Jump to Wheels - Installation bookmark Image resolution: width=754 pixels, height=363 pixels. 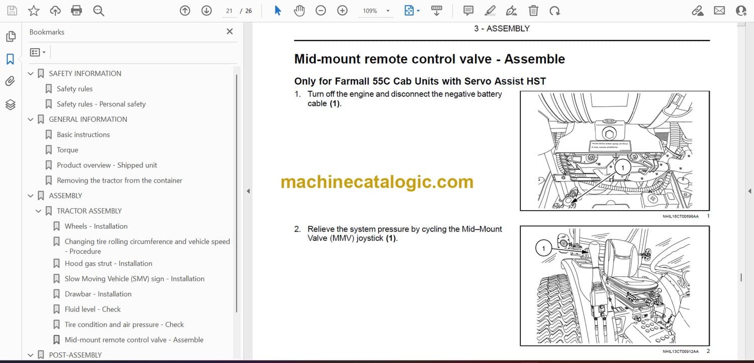96,226
